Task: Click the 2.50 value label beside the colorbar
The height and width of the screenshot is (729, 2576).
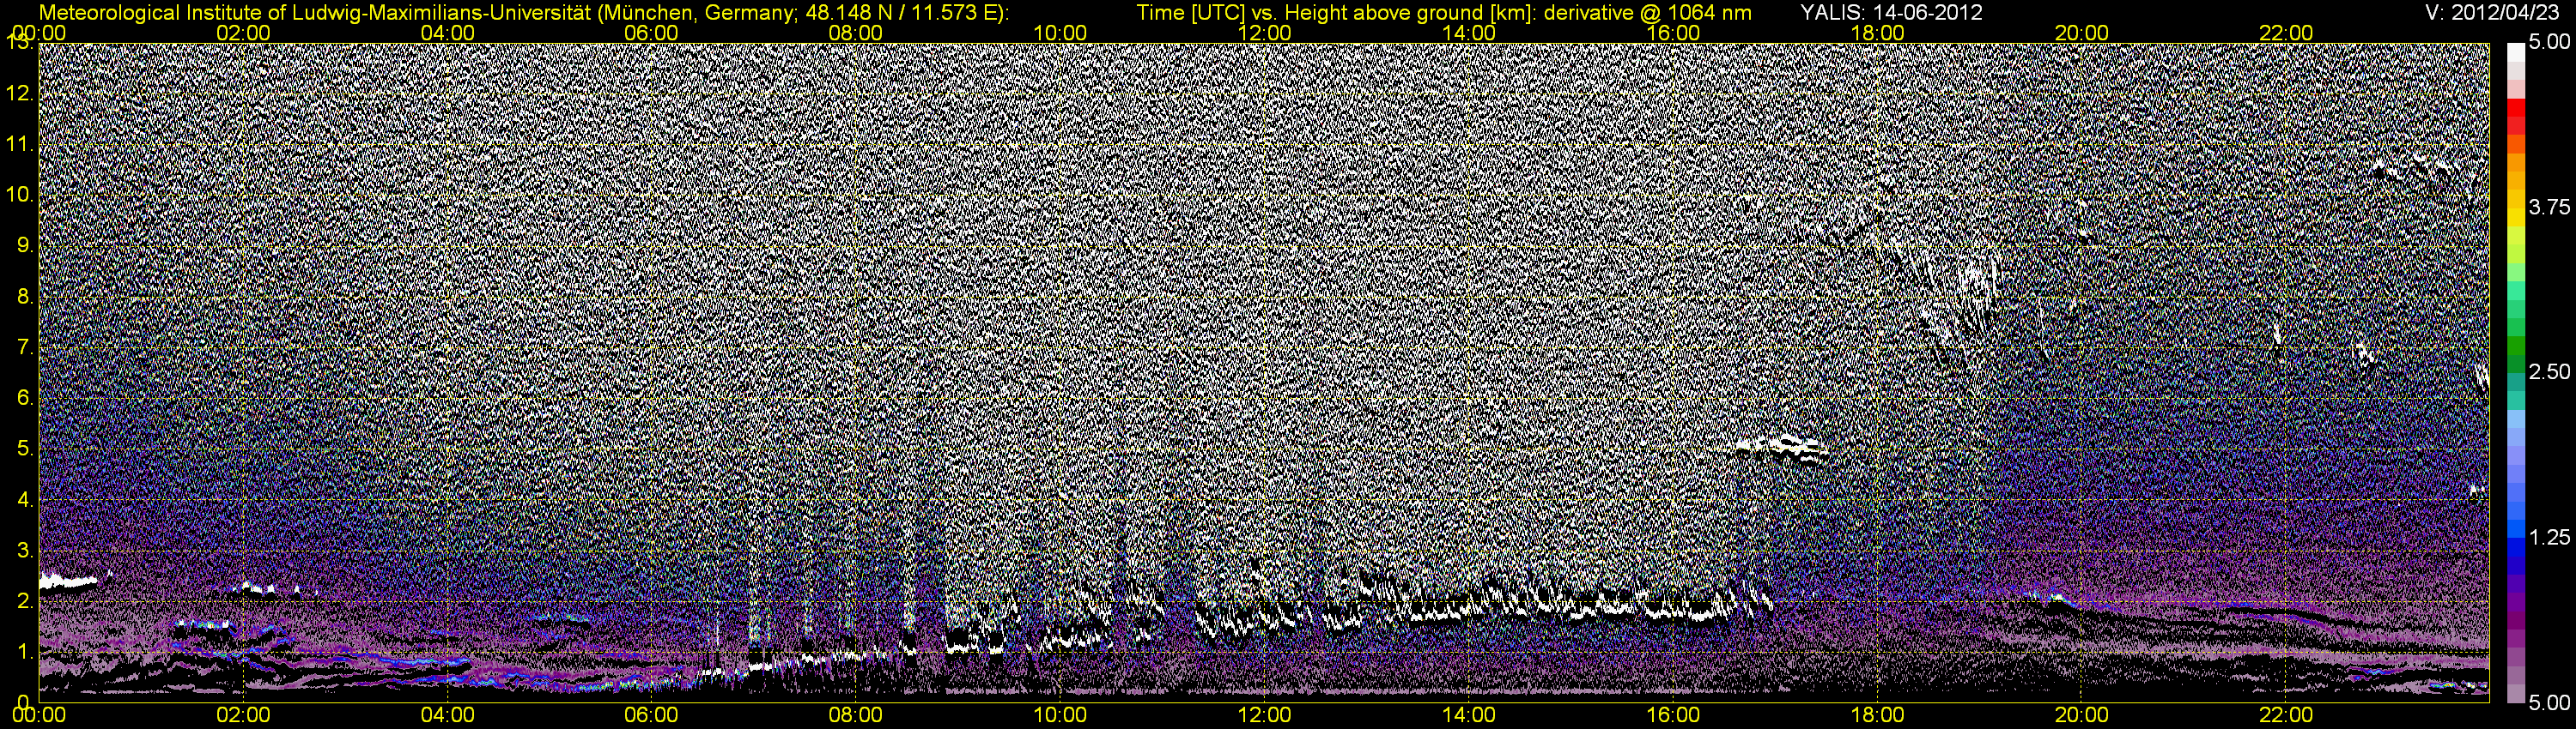Action: point(2548,371)
